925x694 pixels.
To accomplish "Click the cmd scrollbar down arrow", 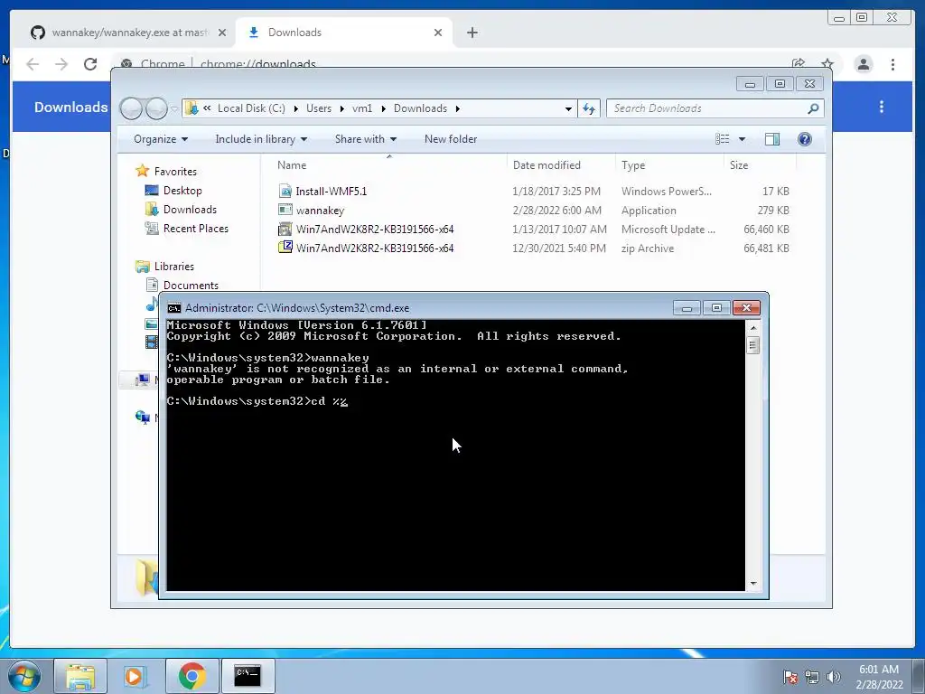I will click(x=752, y=584).
